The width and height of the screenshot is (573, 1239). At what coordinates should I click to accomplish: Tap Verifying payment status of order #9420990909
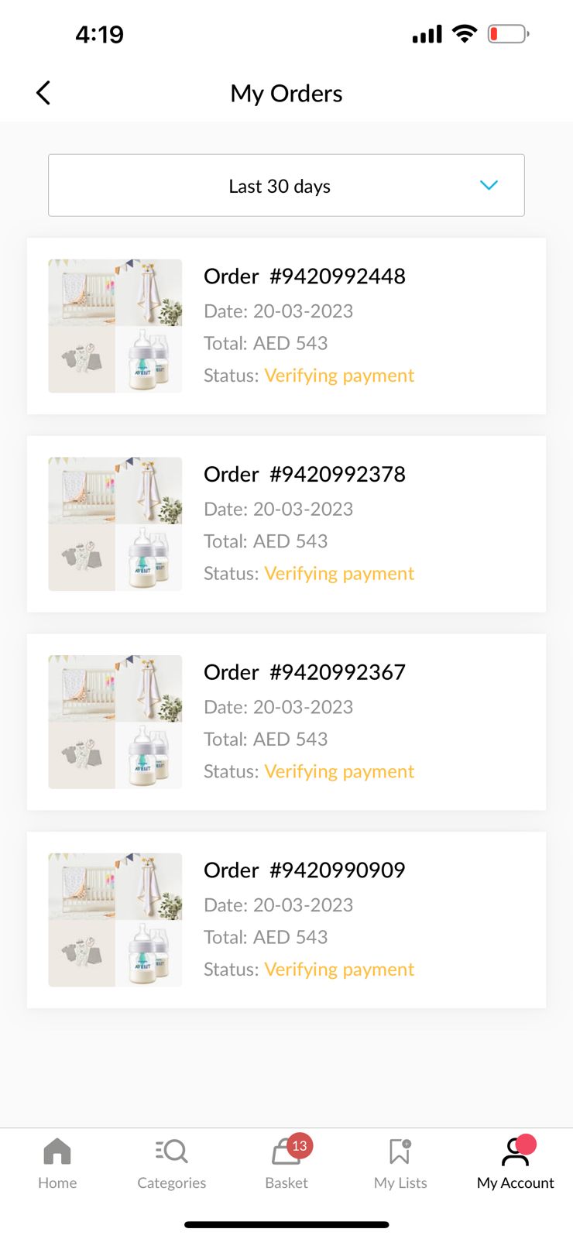pos(339,970)
